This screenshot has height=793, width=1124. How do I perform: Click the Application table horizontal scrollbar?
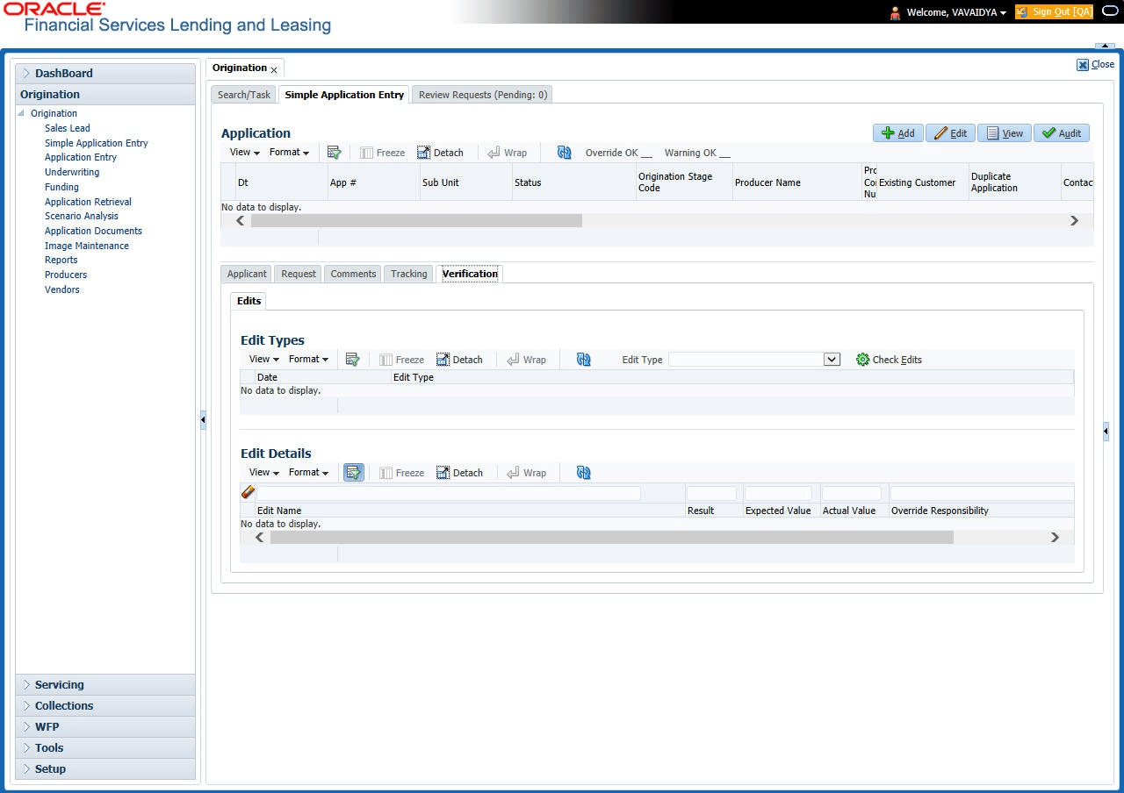coord(416,221)
